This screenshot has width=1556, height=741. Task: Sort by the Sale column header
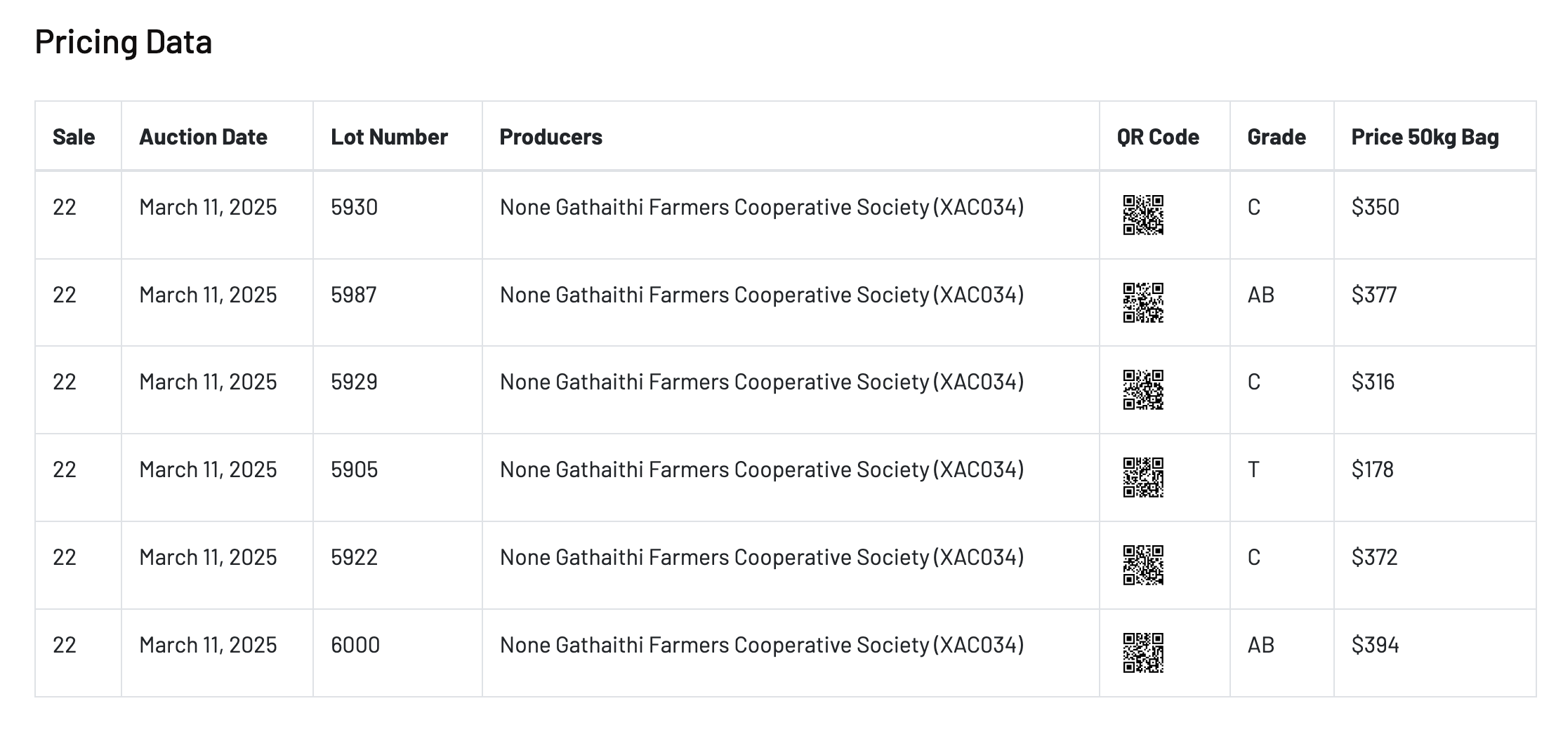coord(74,137)
